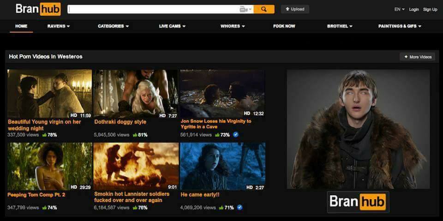Click thumbs-up icon next to 81% rating

[135, 135]
